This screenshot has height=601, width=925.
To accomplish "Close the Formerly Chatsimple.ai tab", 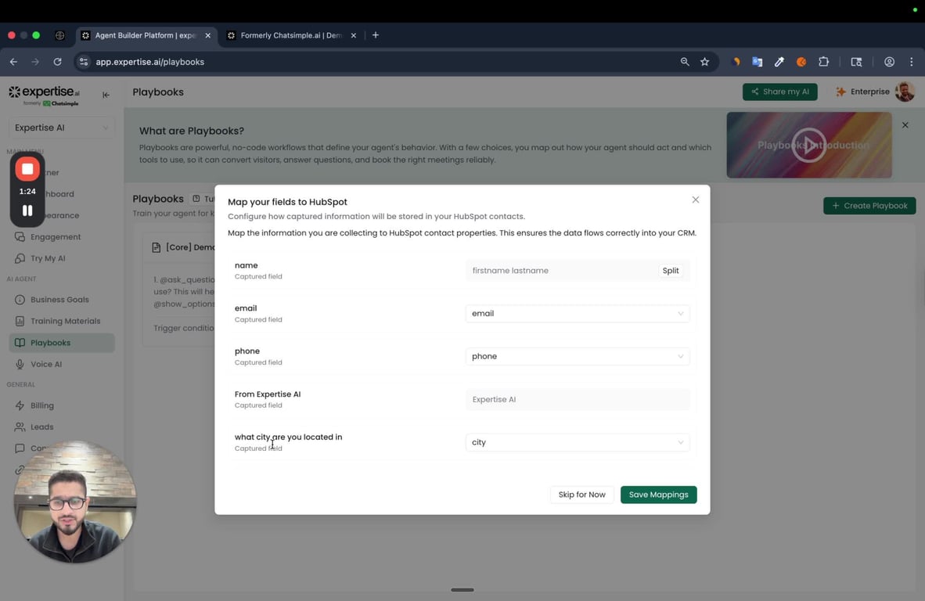I will (x=354, y=35).
